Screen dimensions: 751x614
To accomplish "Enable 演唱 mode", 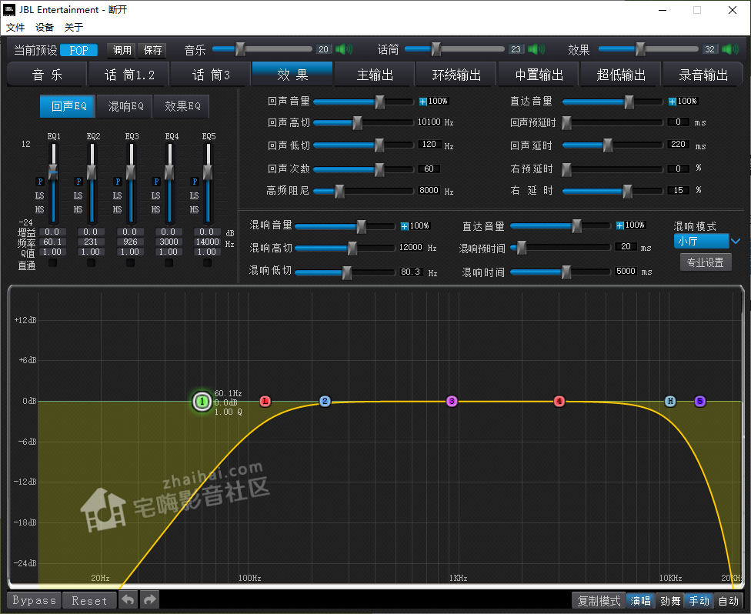I will [x=640, y=601].
